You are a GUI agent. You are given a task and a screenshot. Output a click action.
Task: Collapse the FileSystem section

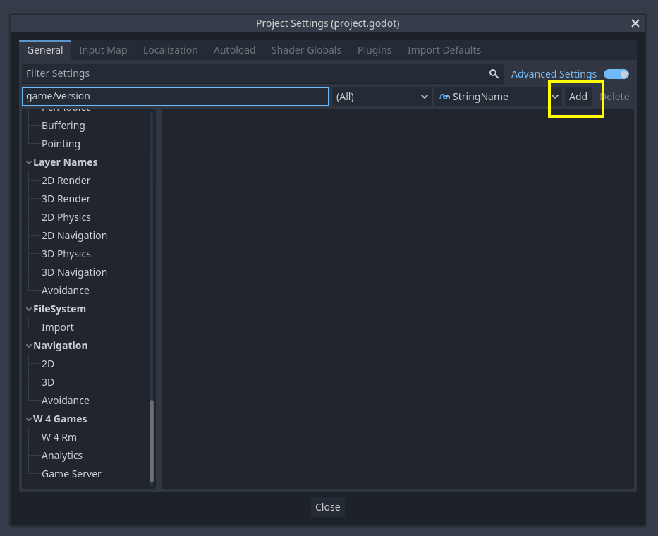(28, 309)
